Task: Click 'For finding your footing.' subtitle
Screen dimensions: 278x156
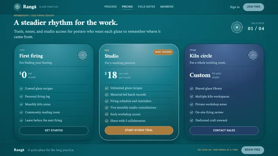Action: pos(36,63)
